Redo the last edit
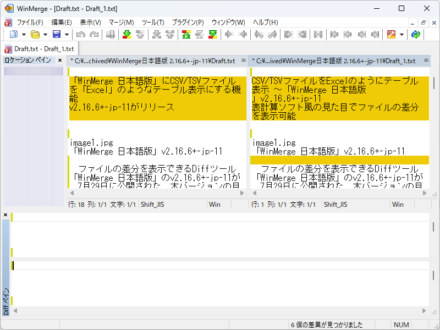The height and width of the screenshot is (330, 440). 94,35
